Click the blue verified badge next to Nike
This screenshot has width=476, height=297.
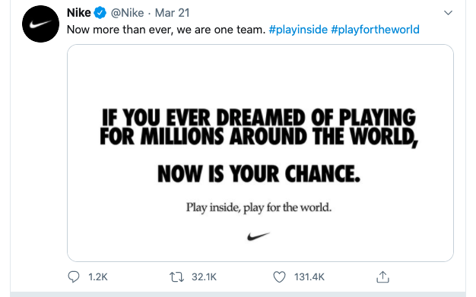tap(100, 13)
